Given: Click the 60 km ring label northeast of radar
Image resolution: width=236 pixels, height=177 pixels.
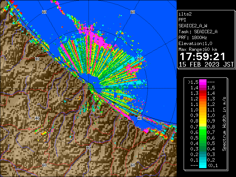Looking at the screenshot, I should tap(133, 12).
